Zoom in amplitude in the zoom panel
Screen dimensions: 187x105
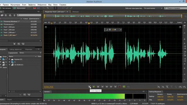click(159, 87)
